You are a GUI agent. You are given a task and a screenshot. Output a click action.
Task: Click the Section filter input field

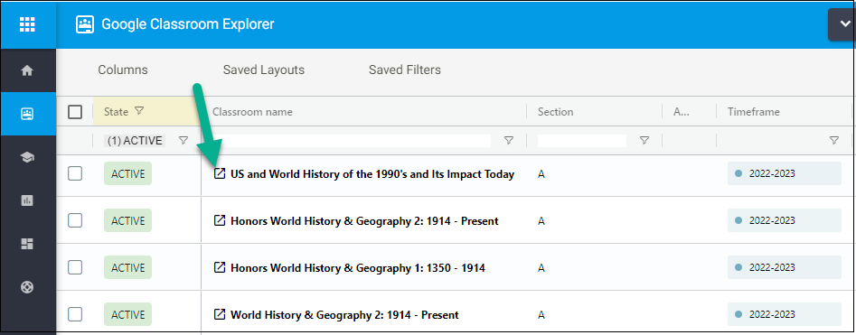pyautogui.click(x=582, y=141)
